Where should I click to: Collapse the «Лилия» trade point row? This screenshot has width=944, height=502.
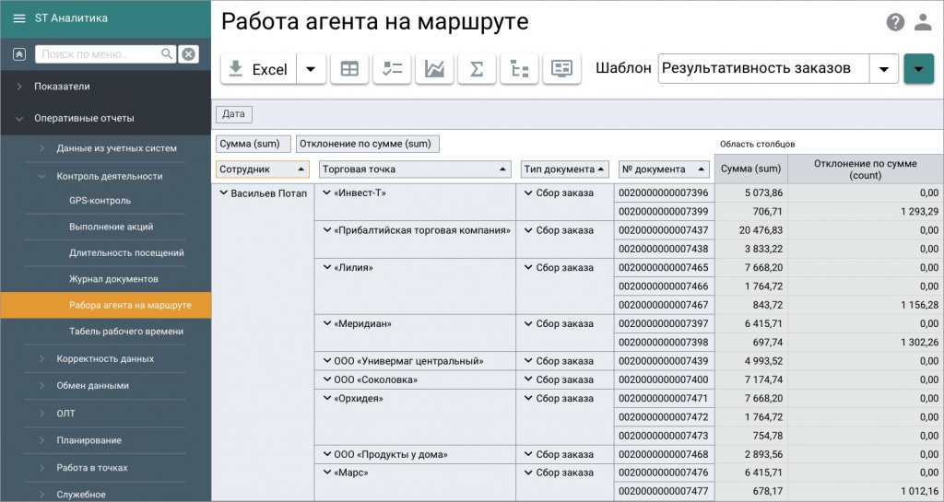click(x=327, y=267)
